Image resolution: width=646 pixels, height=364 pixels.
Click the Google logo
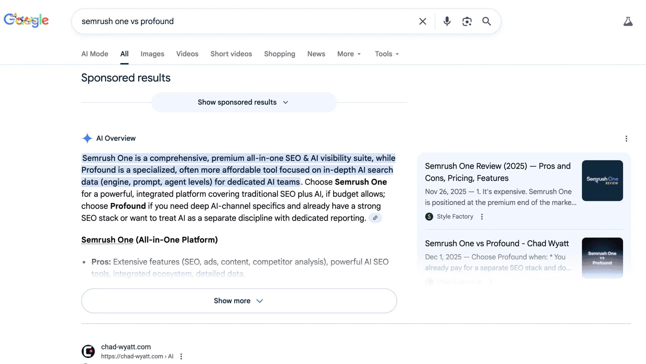click(26, 20)
